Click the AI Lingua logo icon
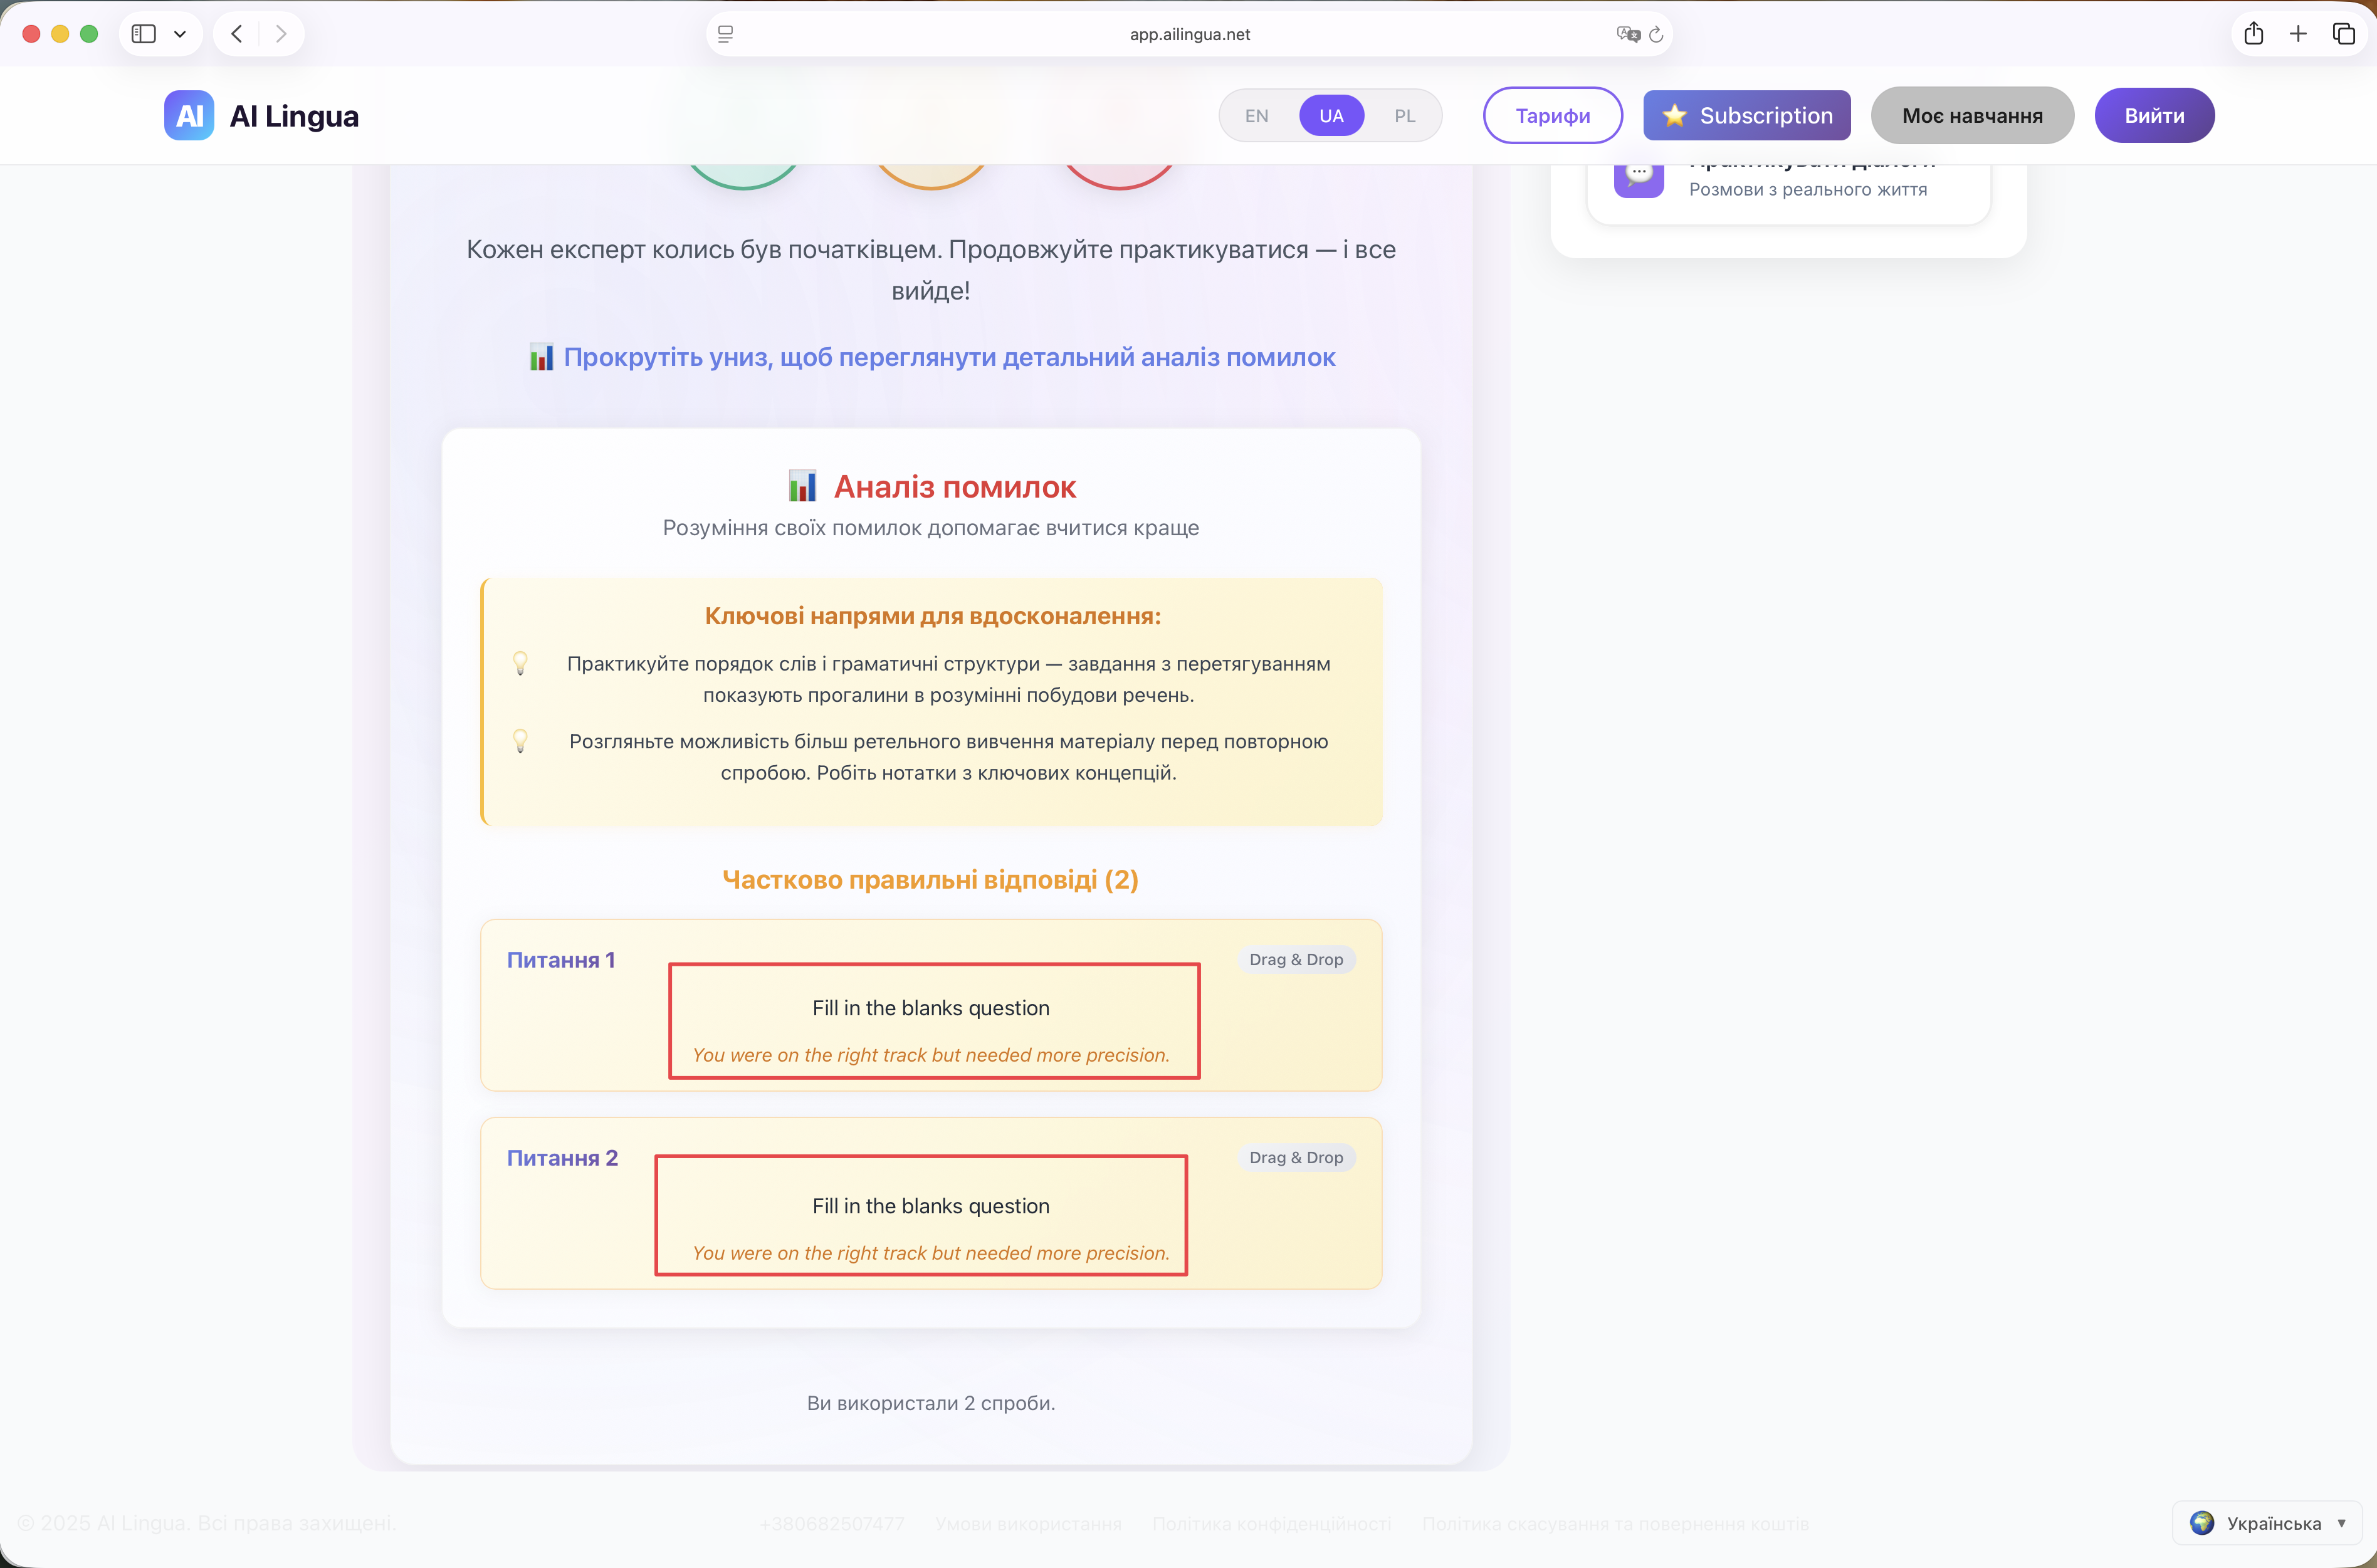 189,116
